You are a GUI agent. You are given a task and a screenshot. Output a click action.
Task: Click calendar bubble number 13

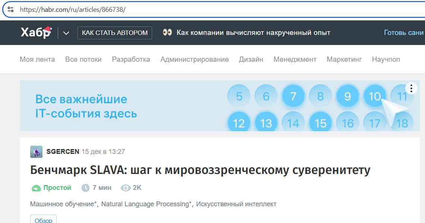pyautogui.click(x=266, y=122)
